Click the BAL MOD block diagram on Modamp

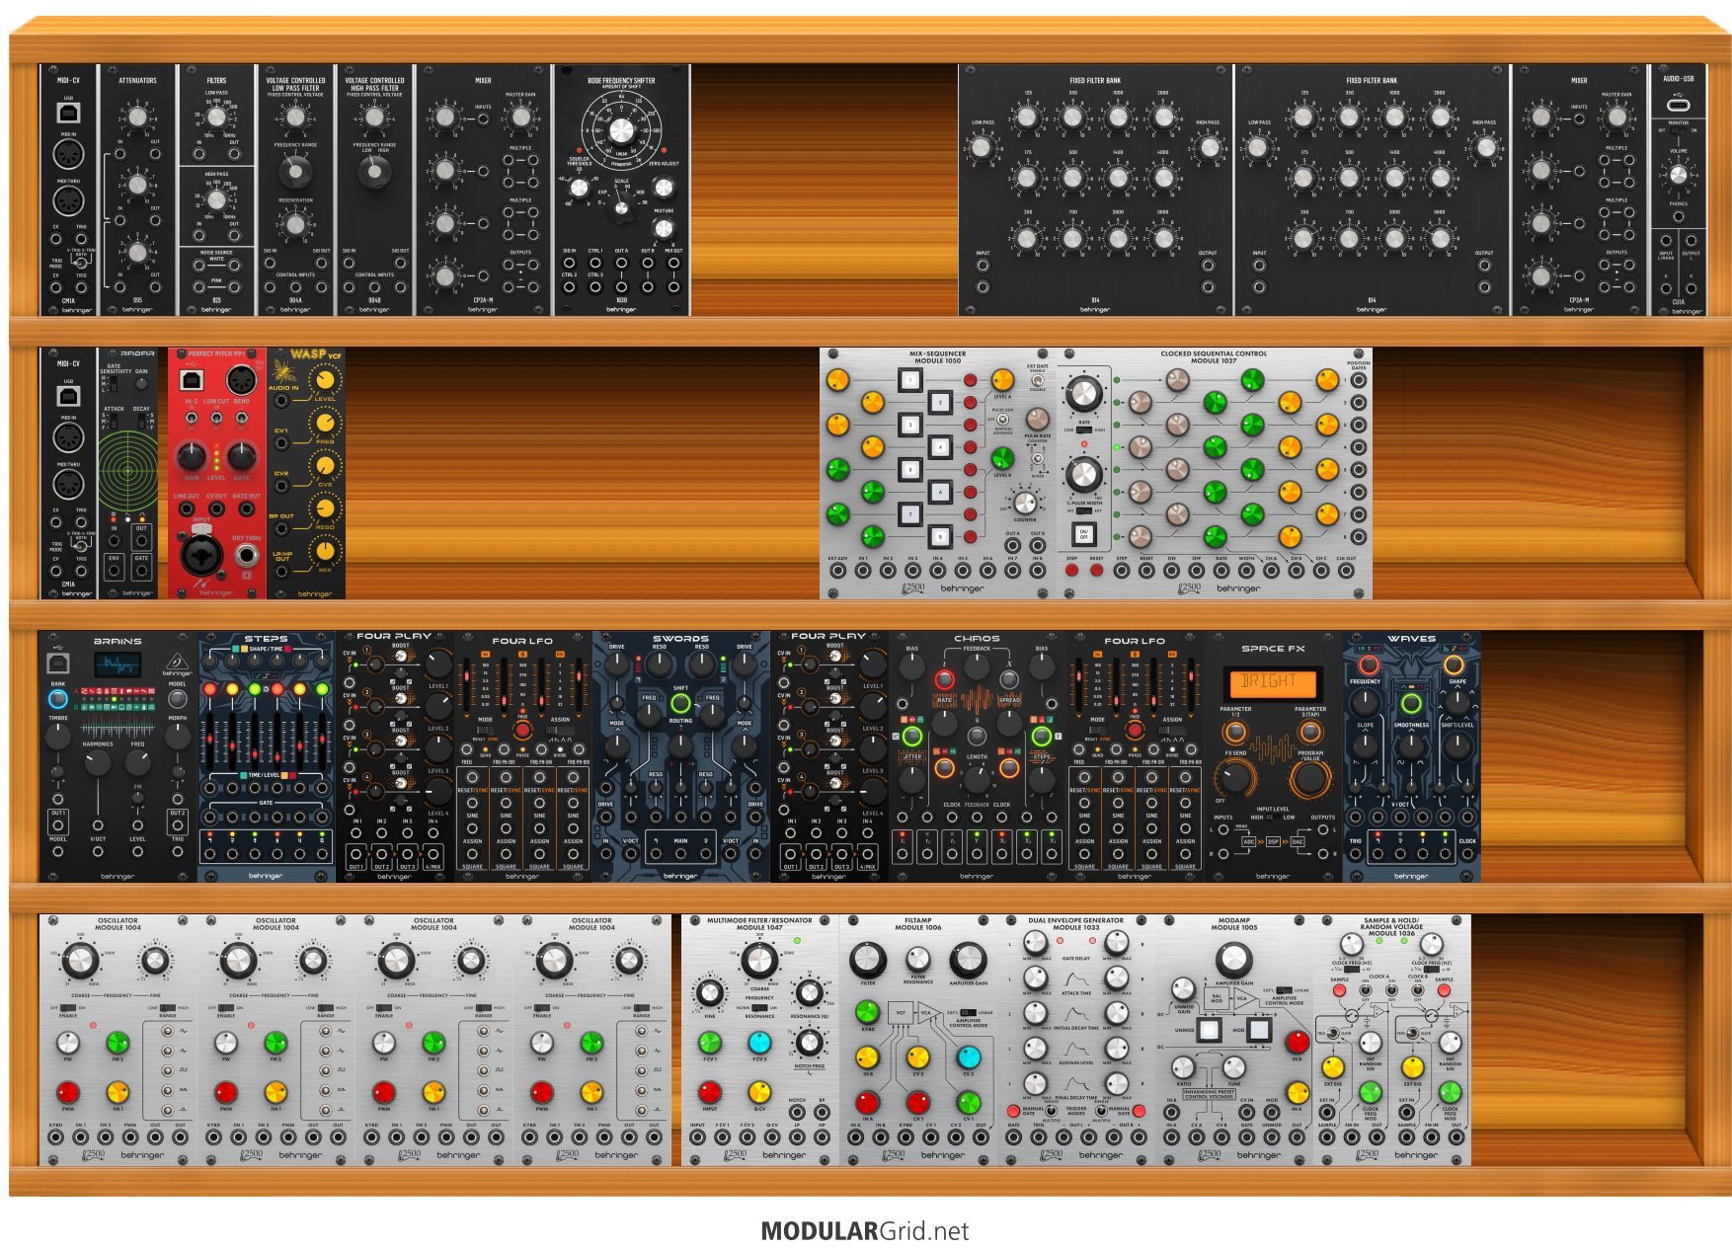pos(1218,998)
